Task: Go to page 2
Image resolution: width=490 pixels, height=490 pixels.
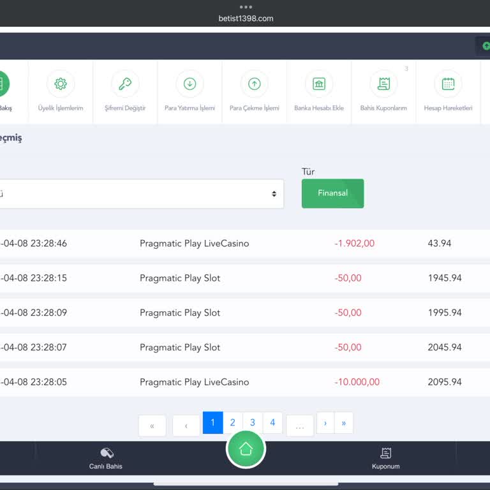Action: click(x=232, y=422)
